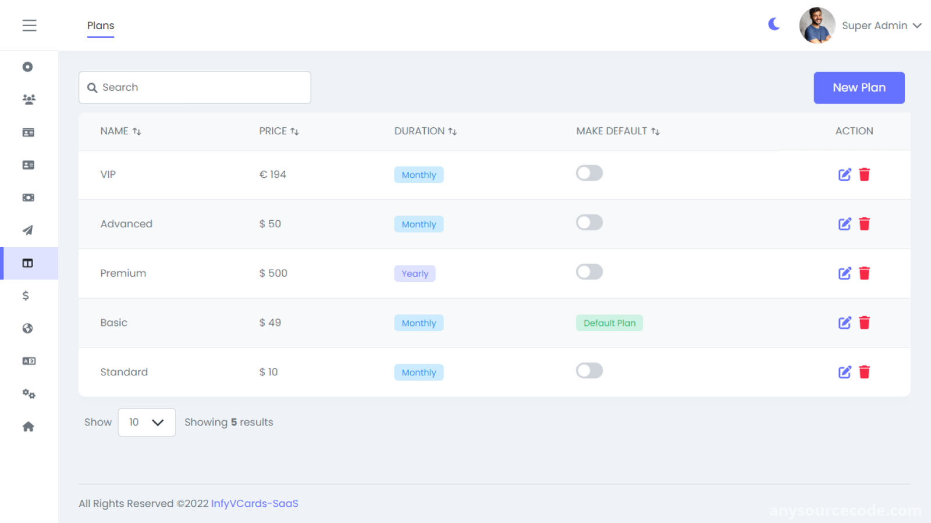
Task: Open the Plans table icon in sidebar
Action: 27,263
